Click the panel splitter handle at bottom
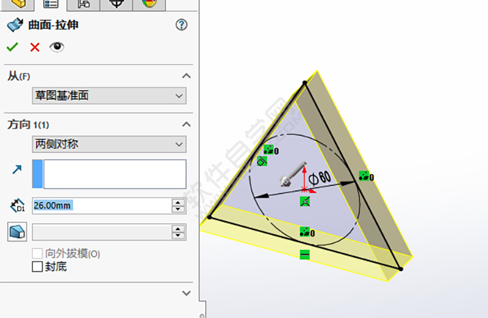 [202, 315]
